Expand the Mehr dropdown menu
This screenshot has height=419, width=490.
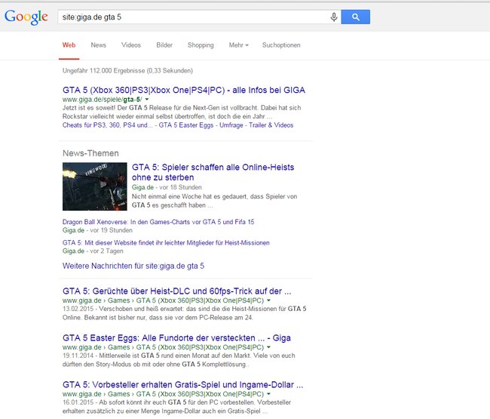tap(239, 45)
